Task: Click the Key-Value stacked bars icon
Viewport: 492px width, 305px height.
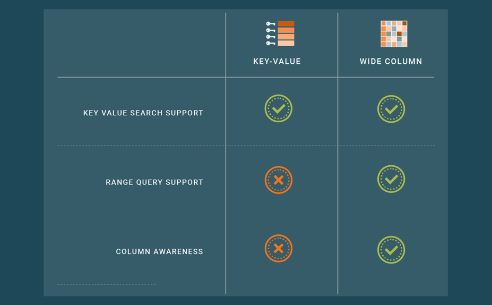Action: (280, 33)
